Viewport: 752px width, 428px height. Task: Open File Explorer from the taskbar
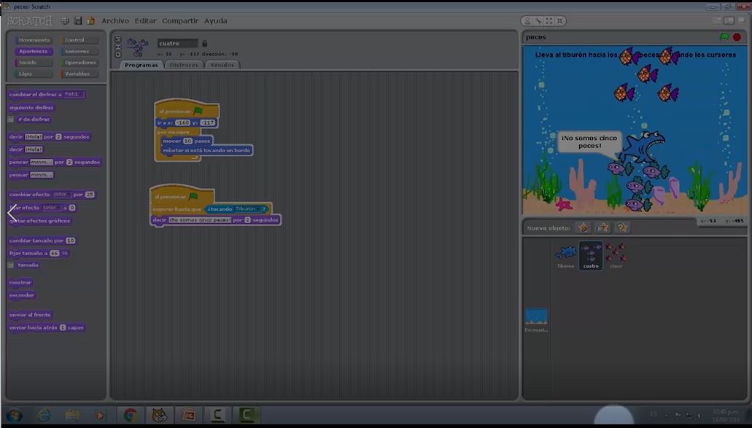[x=72, y=415]
